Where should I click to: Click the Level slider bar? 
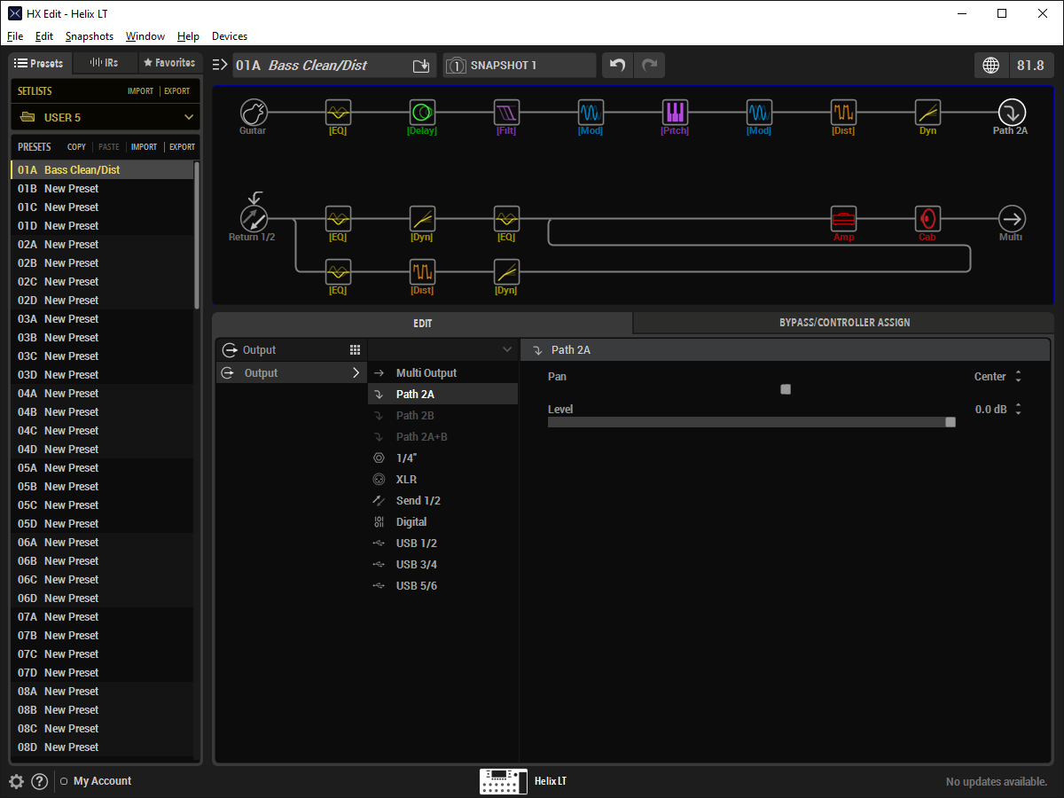click(x=752, y=422)
